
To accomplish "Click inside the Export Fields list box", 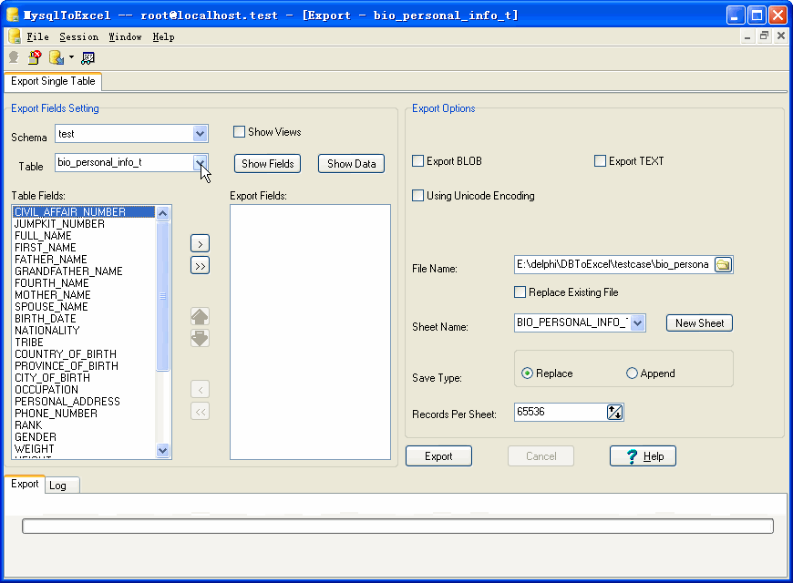I will [x=310, y=332].
